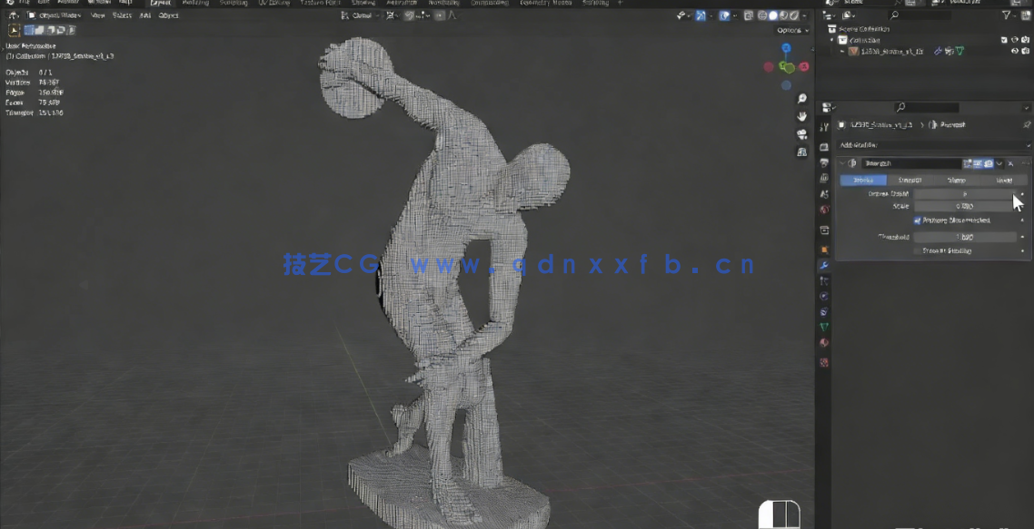This screenshot has width=1034, height=529.
Task: Switch viewport to rendered shading sphere icon
Action: click(x=795, y=15)
